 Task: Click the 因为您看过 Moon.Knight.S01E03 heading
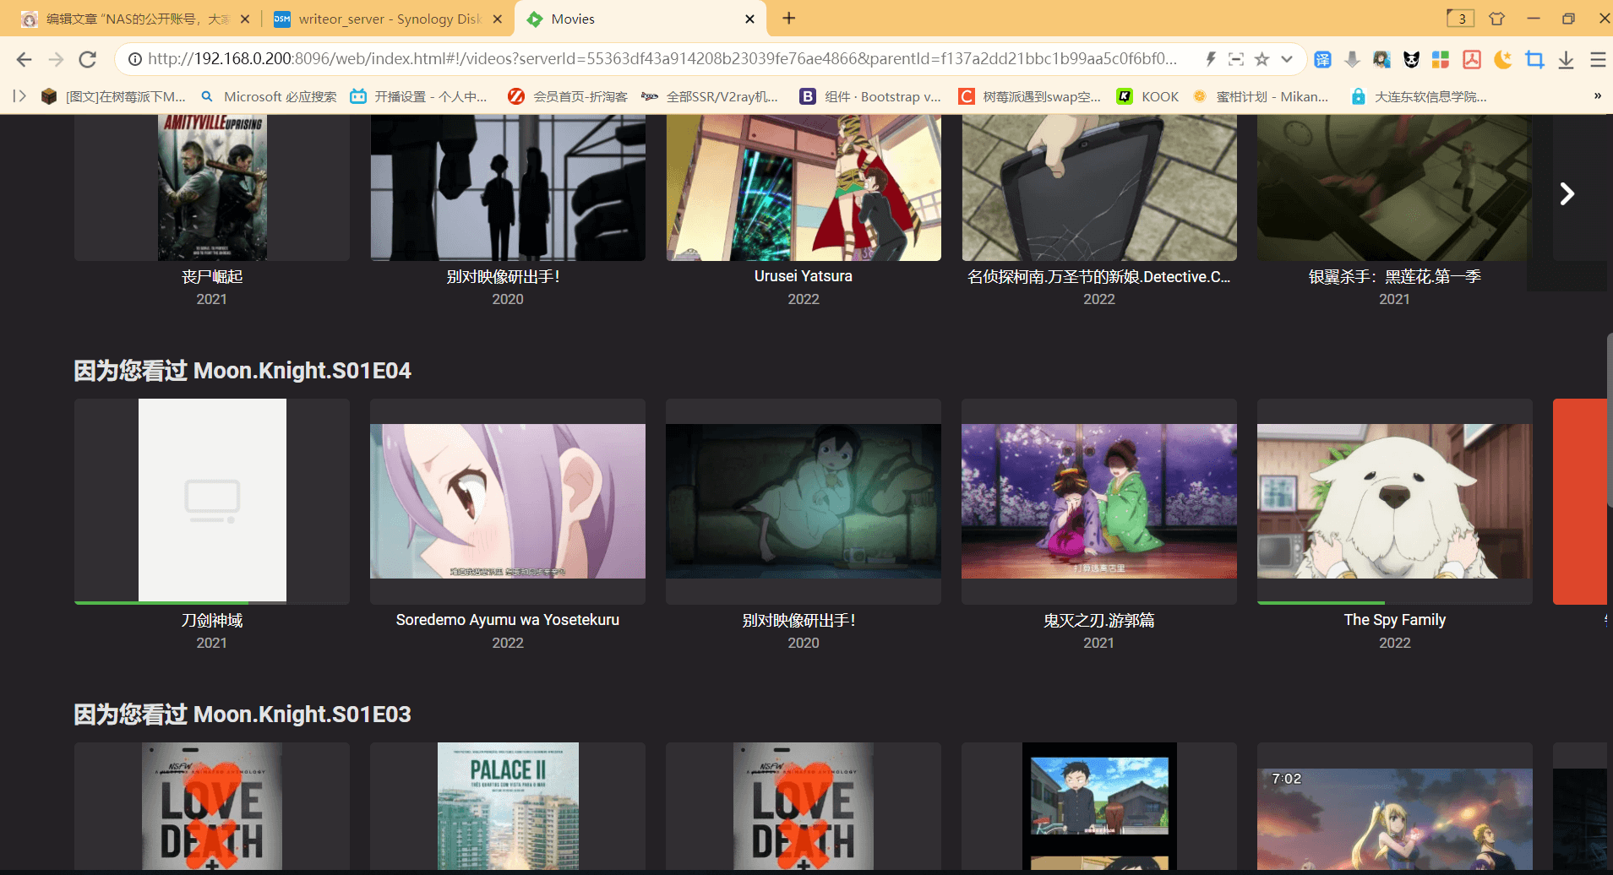tap(242, 715)
